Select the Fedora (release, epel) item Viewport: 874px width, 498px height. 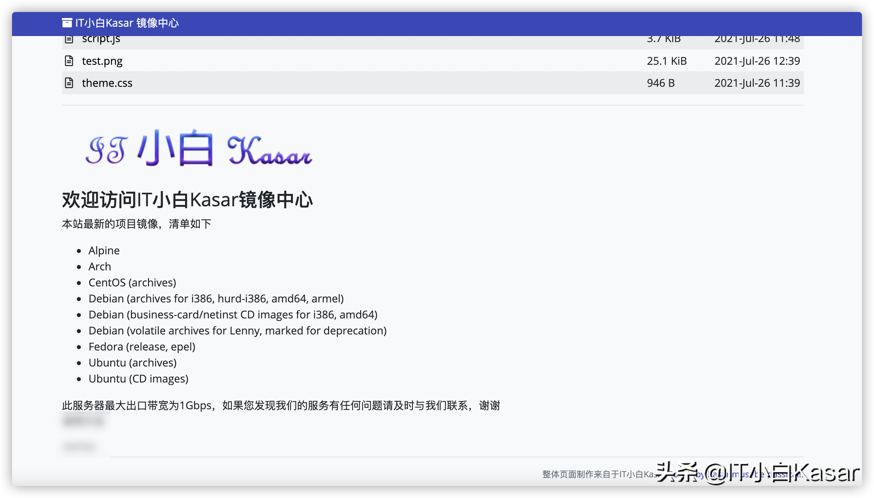(142, 347)
